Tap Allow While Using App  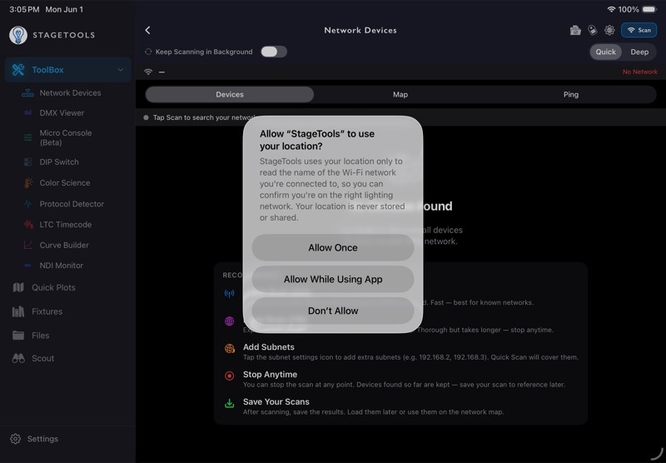(x=332, y=279)
